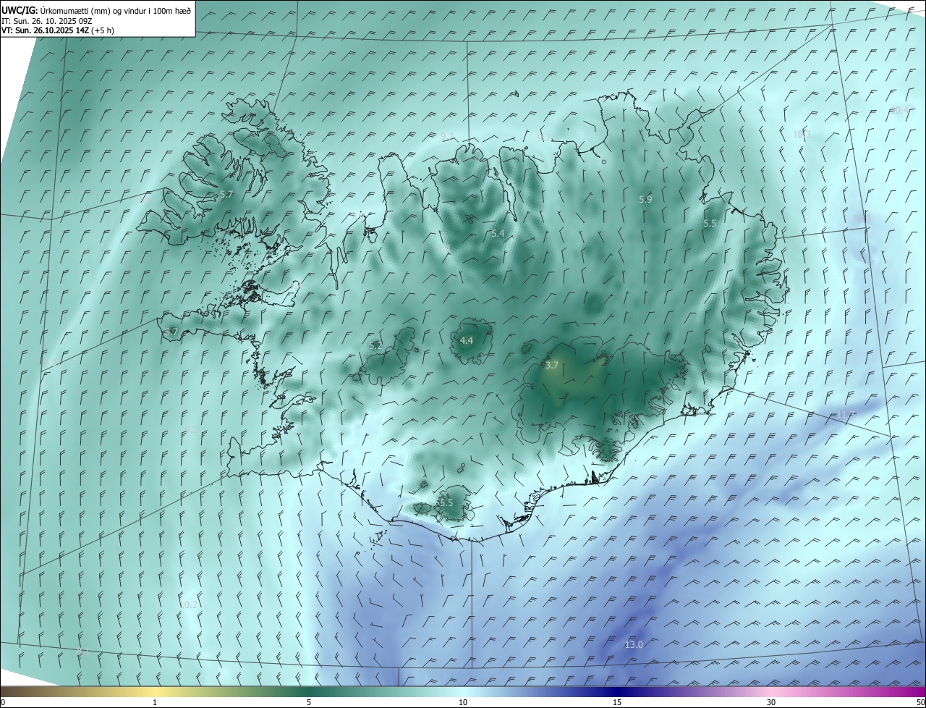Select the initial time "IT: Sun. 26. 10. 2025 09Z"
926x708 pixels.
(x=47, y=20)
